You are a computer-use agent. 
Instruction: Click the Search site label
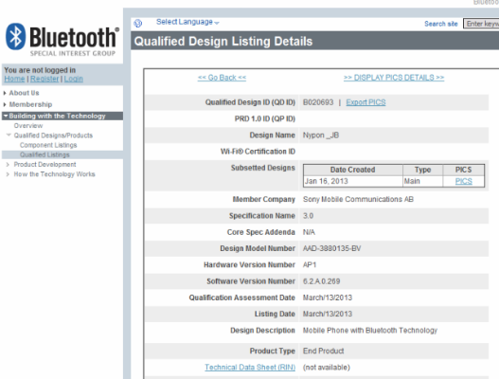click(x=440, y=24)
